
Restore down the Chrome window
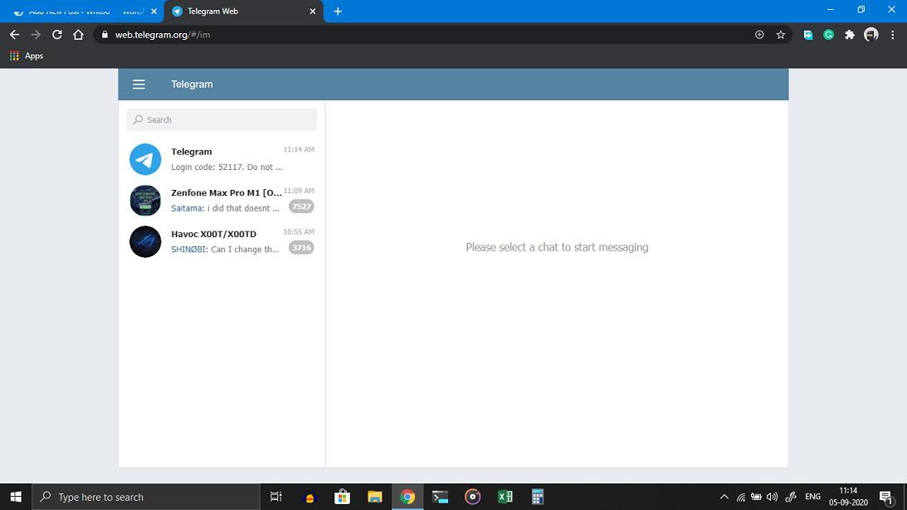[861, 10]
